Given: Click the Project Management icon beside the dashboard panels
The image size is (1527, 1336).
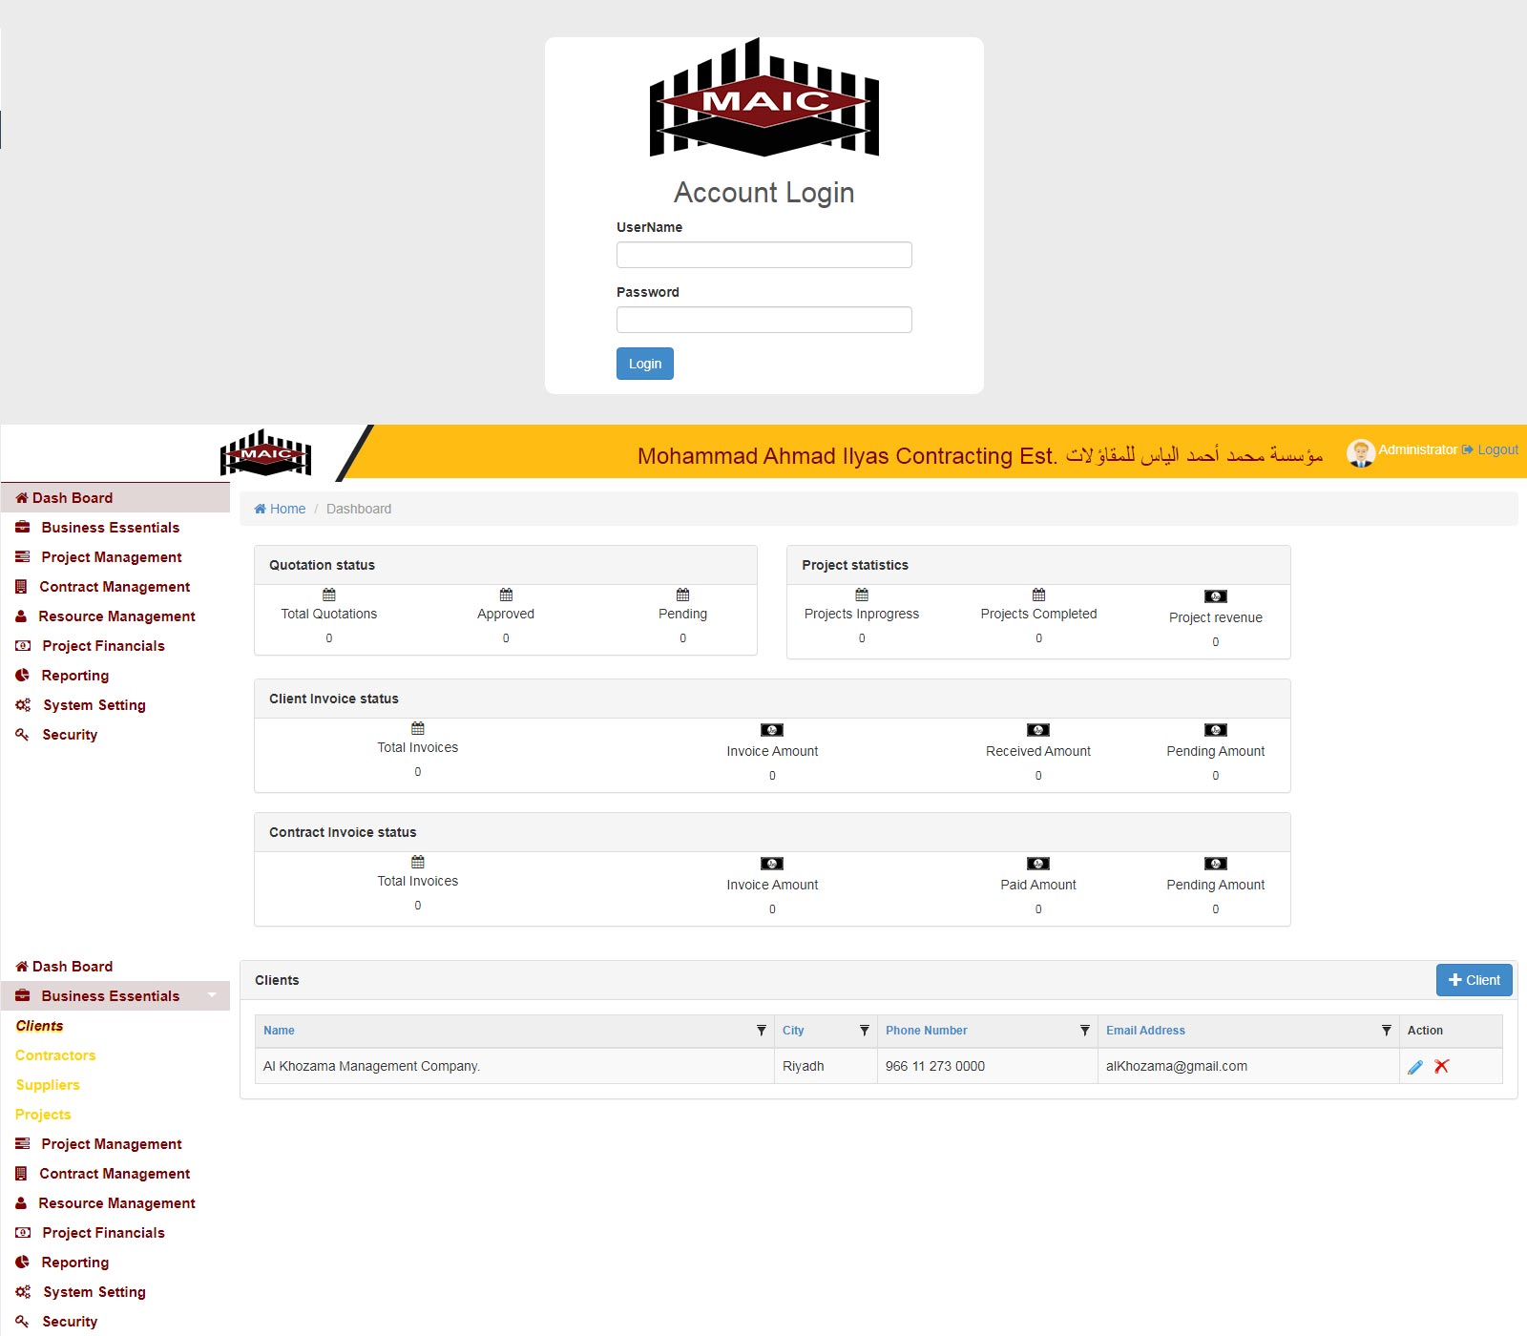Looking at the screenshot, I should 23,556.
